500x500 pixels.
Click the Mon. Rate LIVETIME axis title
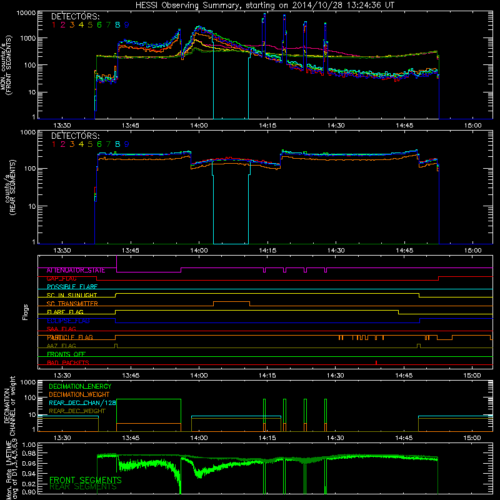pos(11,469)
